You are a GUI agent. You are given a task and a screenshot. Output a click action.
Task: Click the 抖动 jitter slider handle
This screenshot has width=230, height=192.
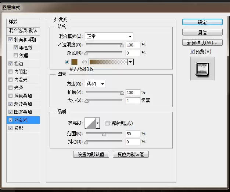tap(86, 142)
